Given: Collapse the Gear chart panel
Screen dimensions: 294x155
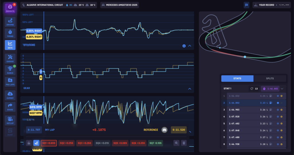Looking at the screenshot, I should click(189, 89).
